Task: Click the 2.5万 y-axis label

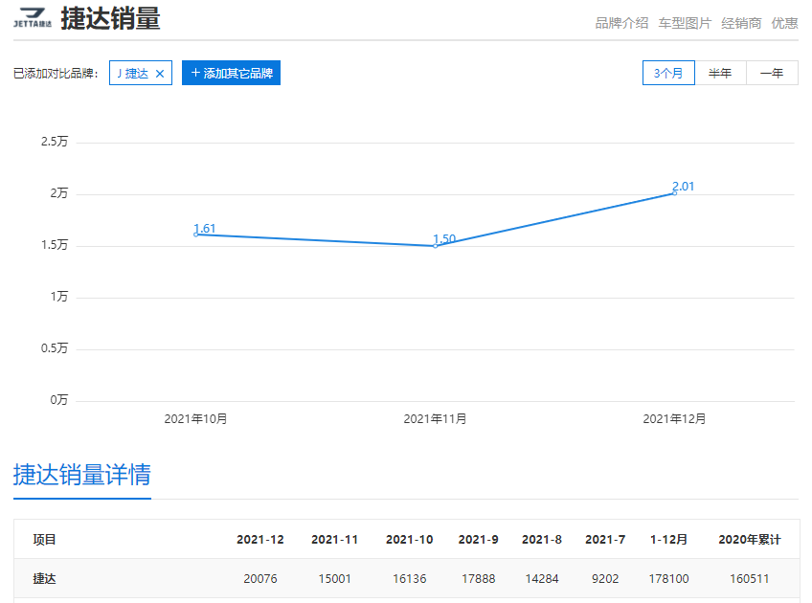Action: point(55,142)
